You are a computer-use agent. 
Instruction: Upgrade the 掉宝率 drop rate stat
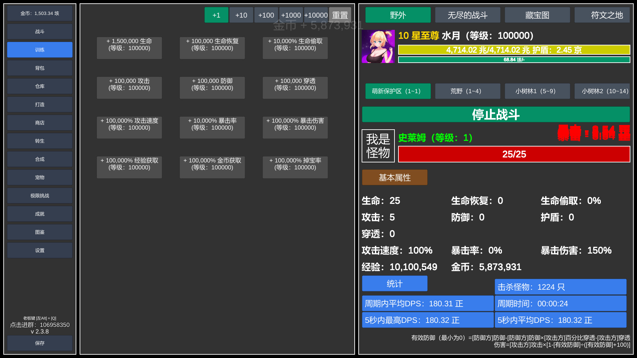[295, 167]
